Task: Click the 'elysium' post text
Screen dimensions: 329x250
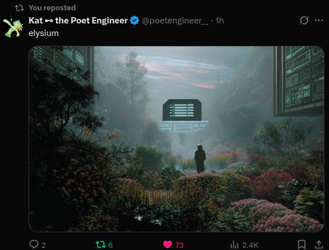Action: point(43,33)
